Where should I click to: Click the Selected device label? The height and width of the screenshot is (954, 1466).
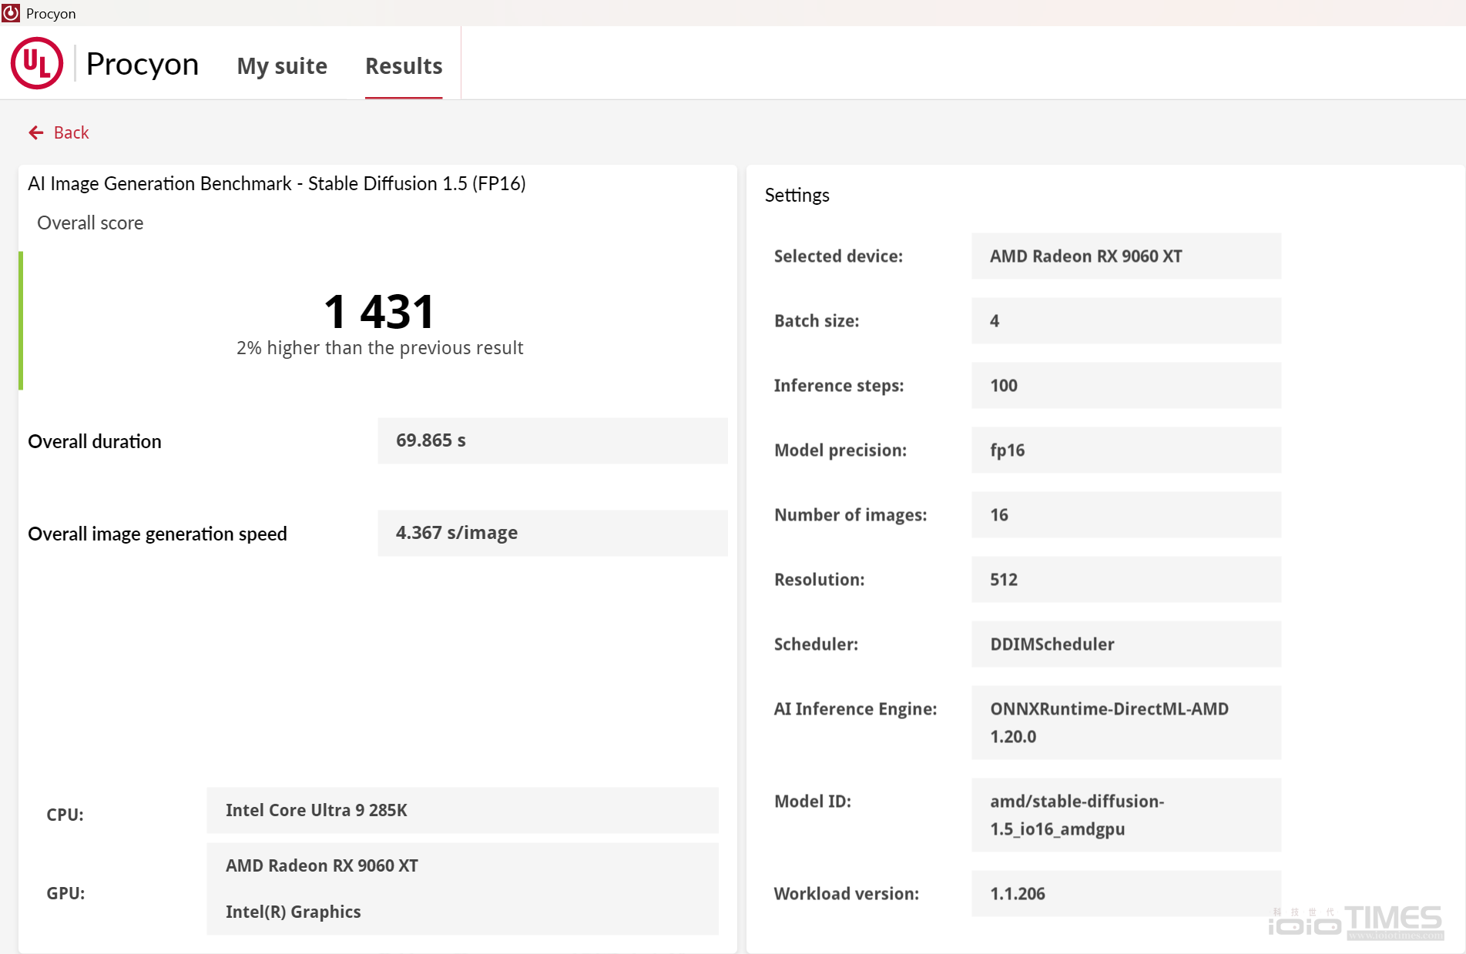(838, 256)
